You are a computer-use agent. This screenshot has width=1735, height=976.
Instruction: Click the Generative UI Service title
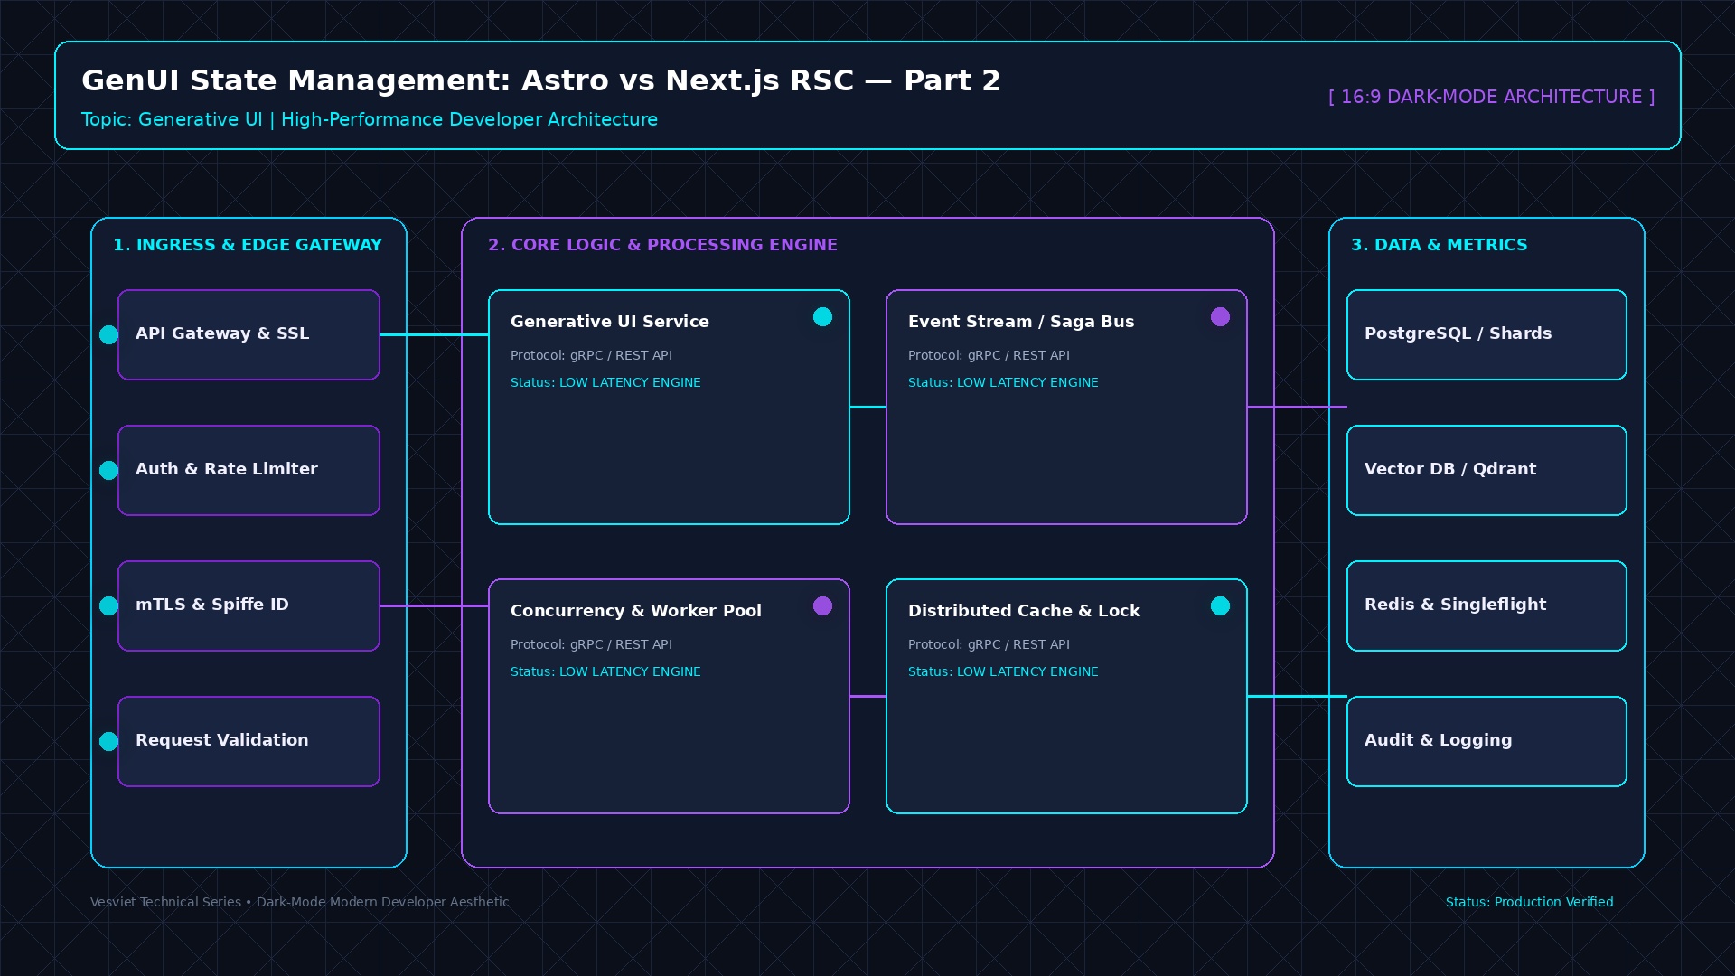(610, 322)
